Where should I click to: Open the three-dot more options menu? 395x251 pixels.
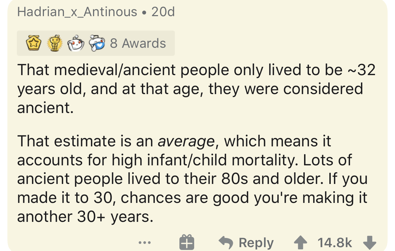[145, 243]
